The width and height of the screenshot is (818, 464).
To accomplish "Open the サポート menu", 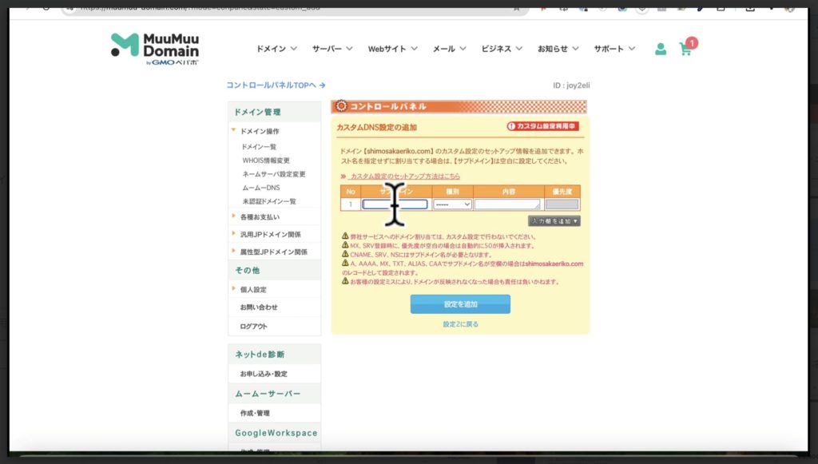I will (613, 49).
